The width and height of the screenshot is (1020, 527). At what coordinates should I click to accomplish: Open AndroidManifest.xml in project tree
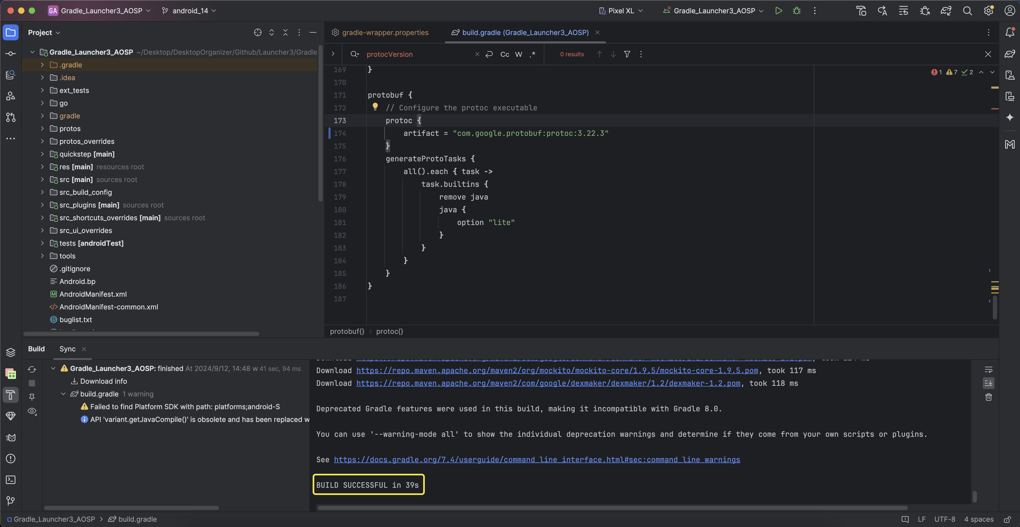click(x=93, y=294)
